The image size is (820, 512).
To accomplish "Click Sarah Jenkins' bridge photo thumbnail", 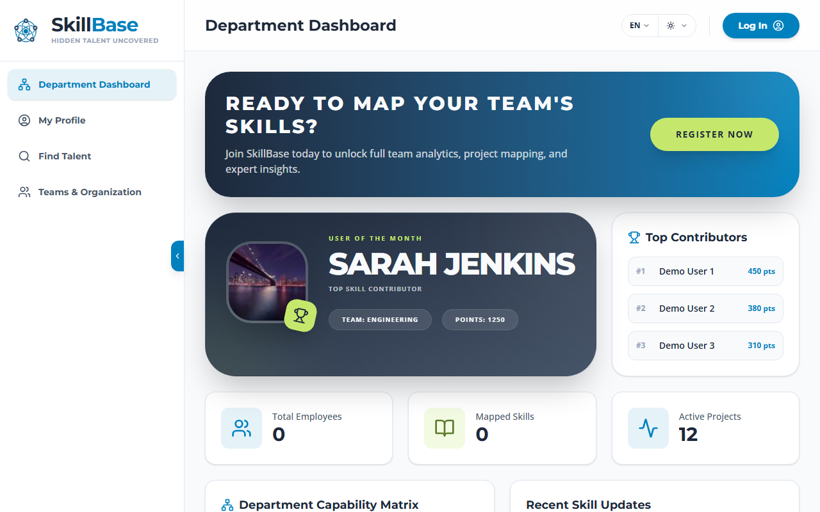I will click(267, 282).
